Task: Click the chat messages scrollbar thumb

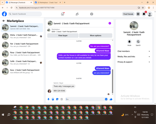Action: click(x=112, y=81)
